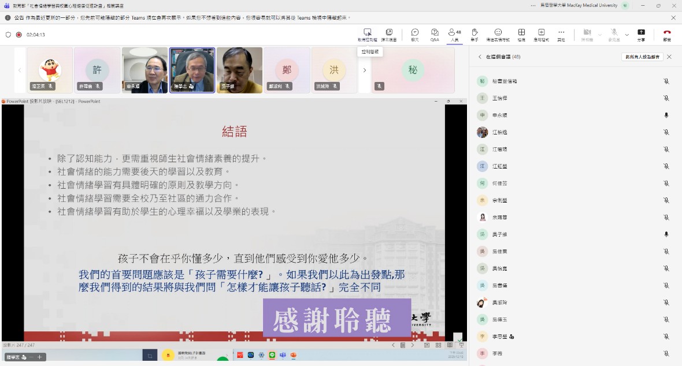The image size is (682, 366).
Task: Show next participants with right chevron
Action: [364, 70]
